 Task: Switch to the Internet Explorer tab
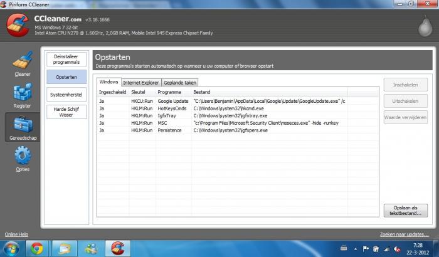pyautogui.click(x=141, y=83)
